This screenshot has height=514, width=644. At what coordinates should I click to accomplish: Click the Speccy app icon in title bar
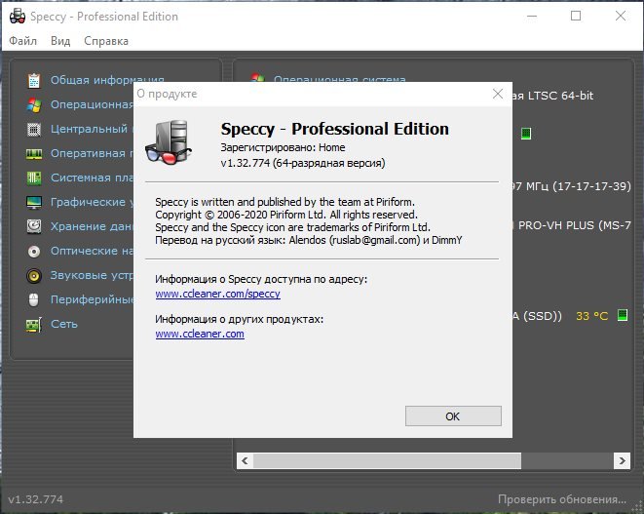(18, 16)
